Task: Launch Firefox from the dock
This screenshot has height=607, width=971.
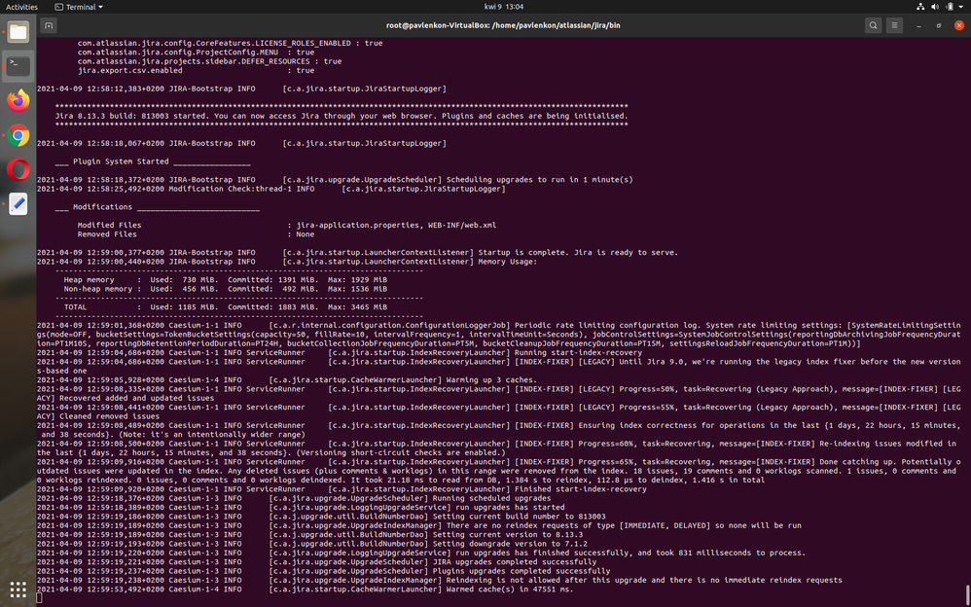Action: pos(18,100)
